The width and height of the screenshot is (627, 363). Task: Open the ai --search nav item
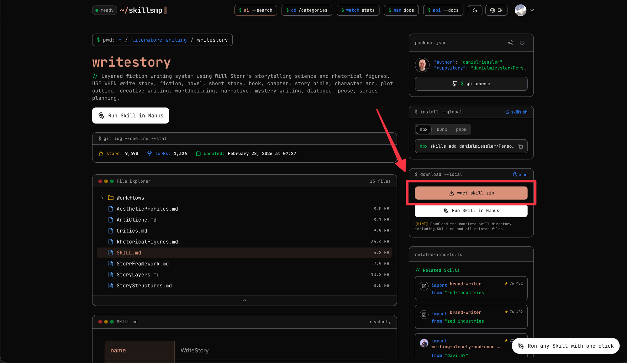point(256,10)
